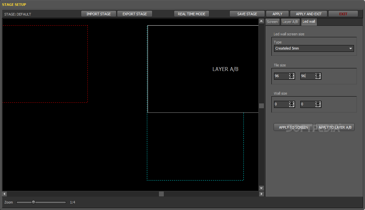365x210 pixels.
Task: Click the stage canvas scroll down arrow
Action: tap(261, 188)
